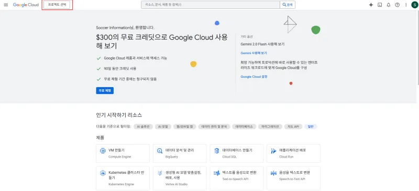419x191 pixels.
Task: Open the account avatar labeled S
Action: (x=415, y=5)
